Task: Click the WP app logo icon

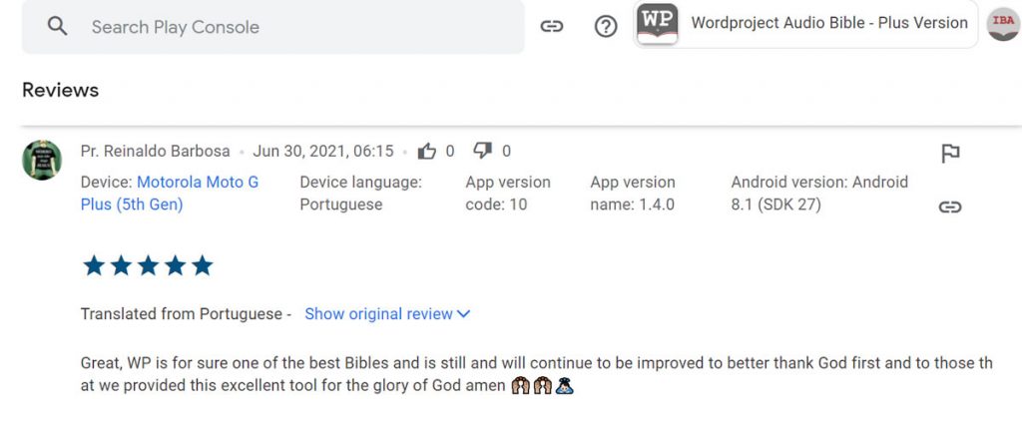Action: point(657,23)
